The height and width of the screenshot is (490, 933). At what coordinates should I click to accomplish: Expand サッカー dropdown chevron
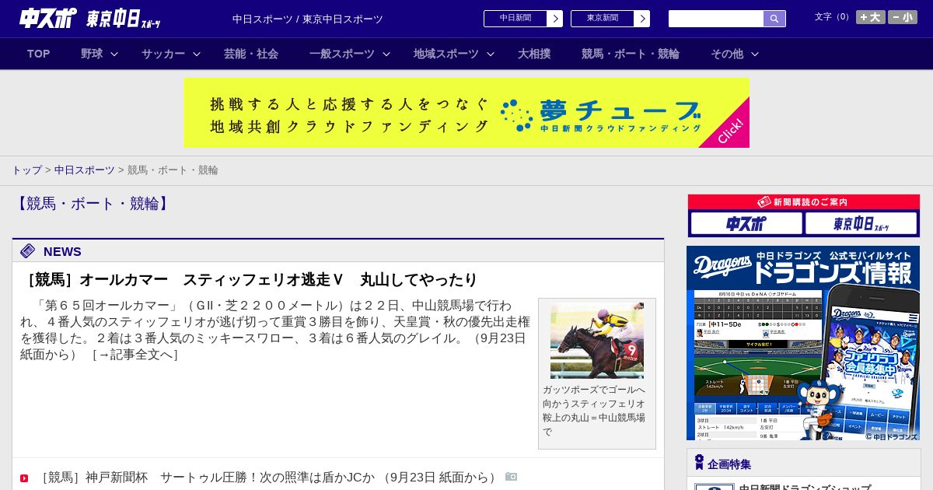click(197, 54)
